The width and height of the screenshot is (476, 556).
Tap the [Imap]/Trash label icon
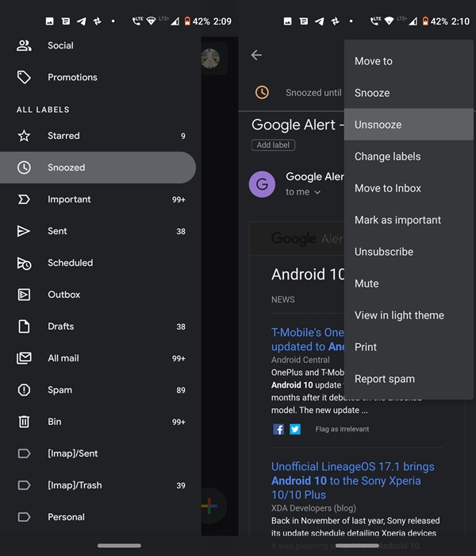(24, 485)
